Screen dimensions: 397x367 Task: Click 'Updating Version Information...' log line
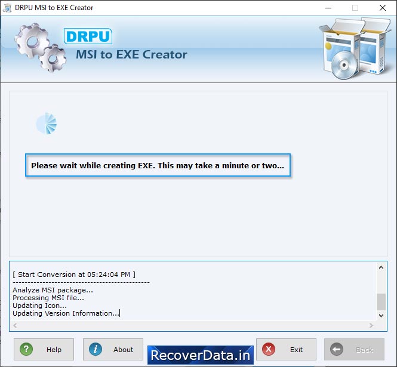(66, 313)
